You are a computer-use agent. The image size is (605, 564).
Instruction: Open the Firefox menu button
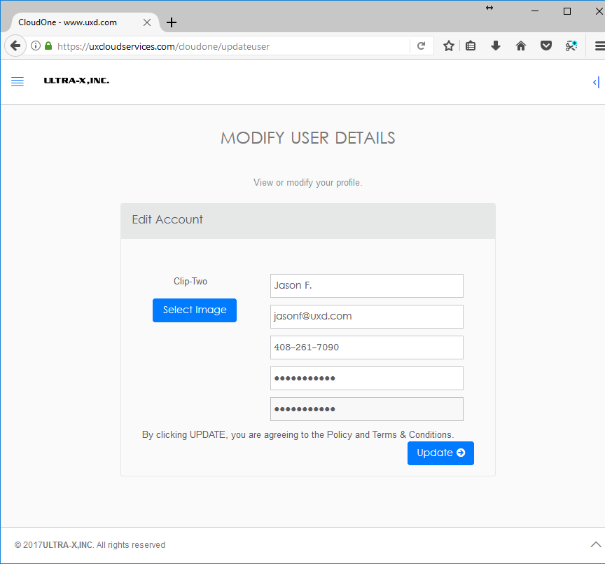599,46
